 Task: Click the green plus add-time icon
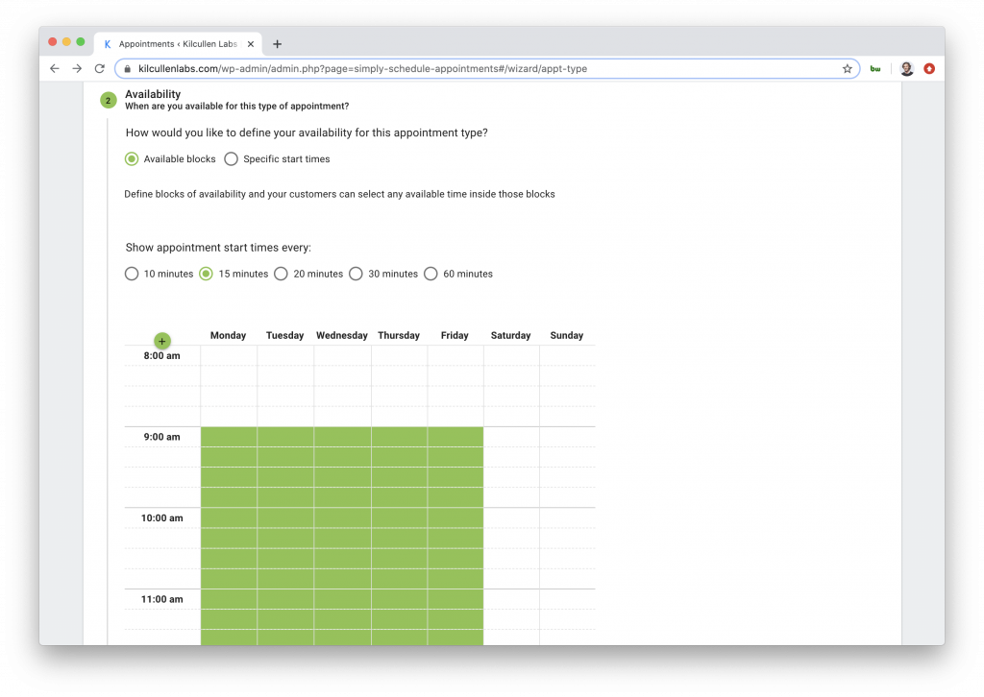pos(161,341)
